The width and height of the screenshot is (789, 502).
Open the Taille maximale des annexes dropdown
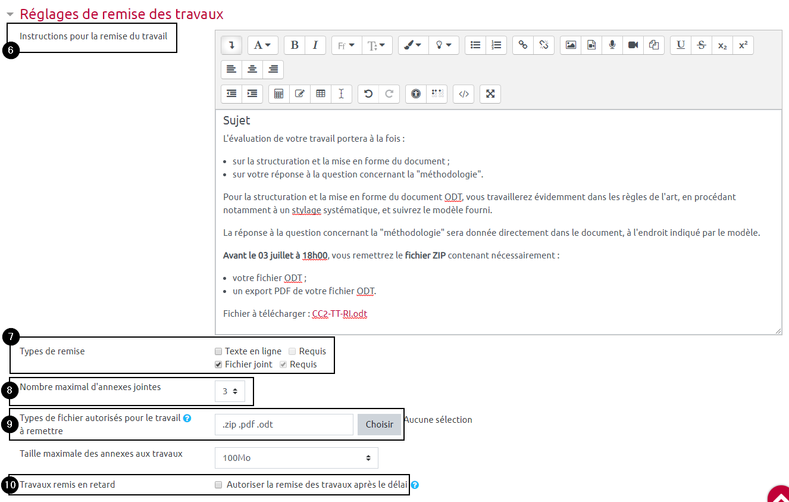pyautogui.click(x=296, y=458)
